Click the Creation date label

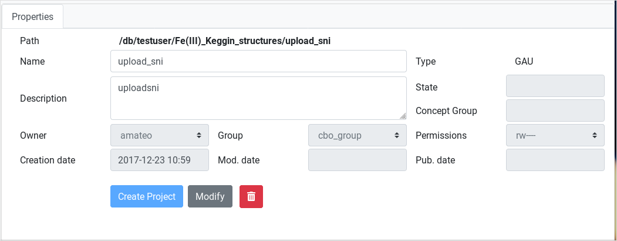[48, 160]
